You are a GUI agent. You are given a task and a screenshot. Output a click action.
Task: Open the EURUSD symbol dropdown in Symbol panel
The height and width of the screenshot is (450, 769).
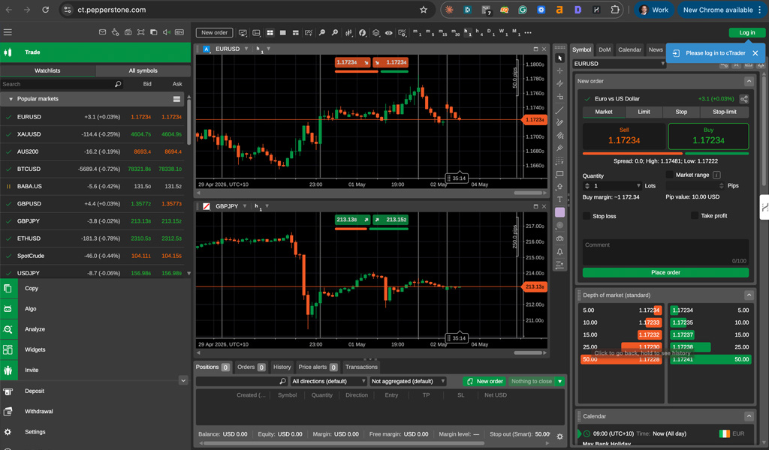[662, 64]
